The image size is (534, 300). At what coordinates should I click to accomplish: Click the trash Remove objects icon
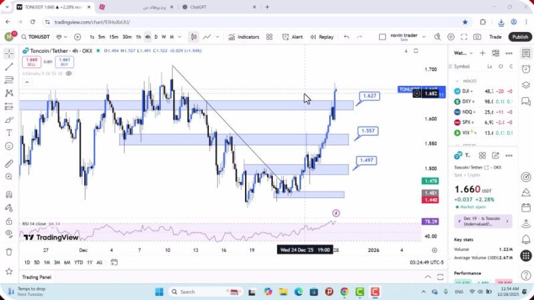(x=9, y=251)
